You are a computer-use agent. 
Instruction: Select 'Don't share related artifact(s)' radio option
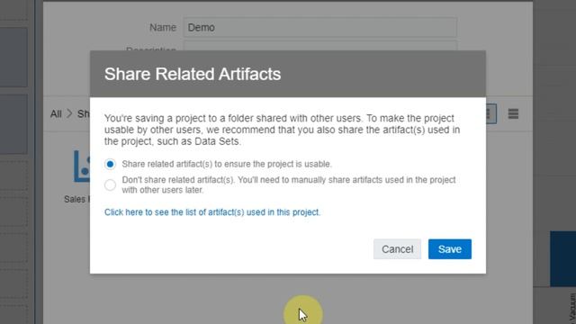tap(110, 184)
